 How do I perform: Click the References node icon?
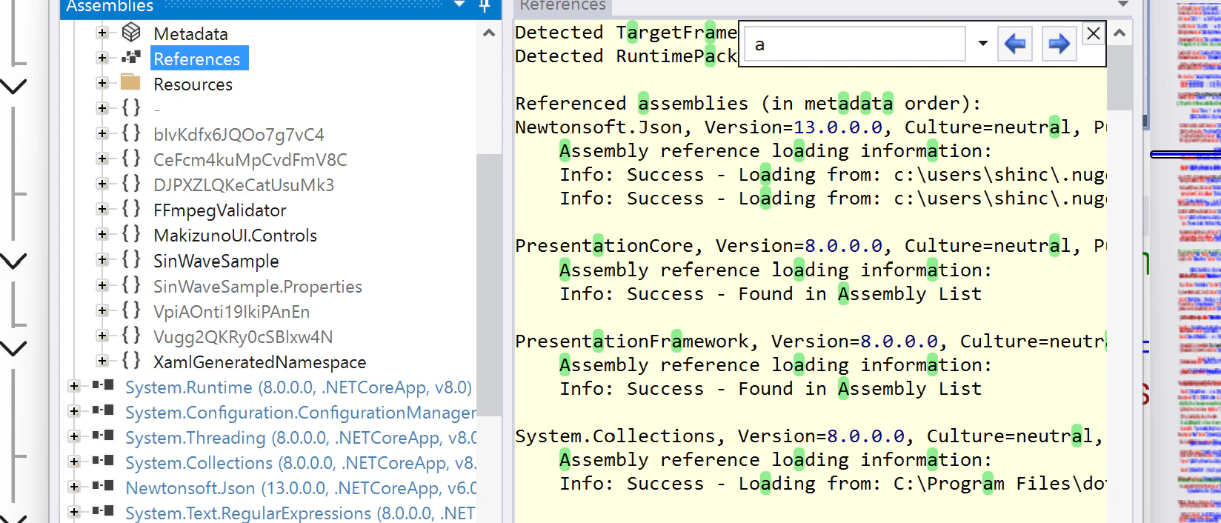131,57
